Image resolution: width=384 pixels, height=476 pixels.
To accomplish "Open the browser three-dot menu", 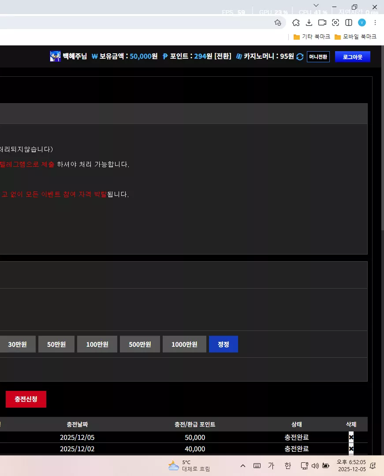I will point(375,22).
